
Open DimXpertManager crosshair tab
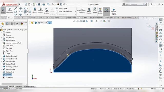click(x=17, y=24)
